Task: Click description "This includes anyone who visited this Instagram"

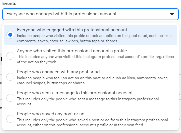Action: tap(95, 59)
